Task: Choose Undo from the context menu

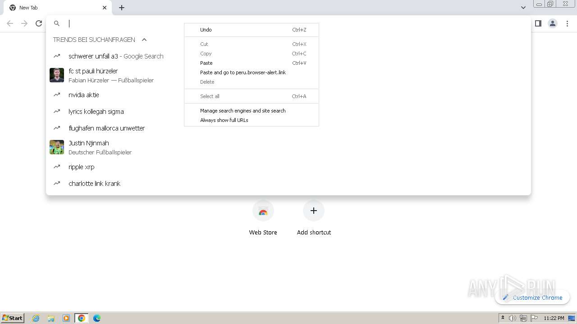Action: click(252, 30)
